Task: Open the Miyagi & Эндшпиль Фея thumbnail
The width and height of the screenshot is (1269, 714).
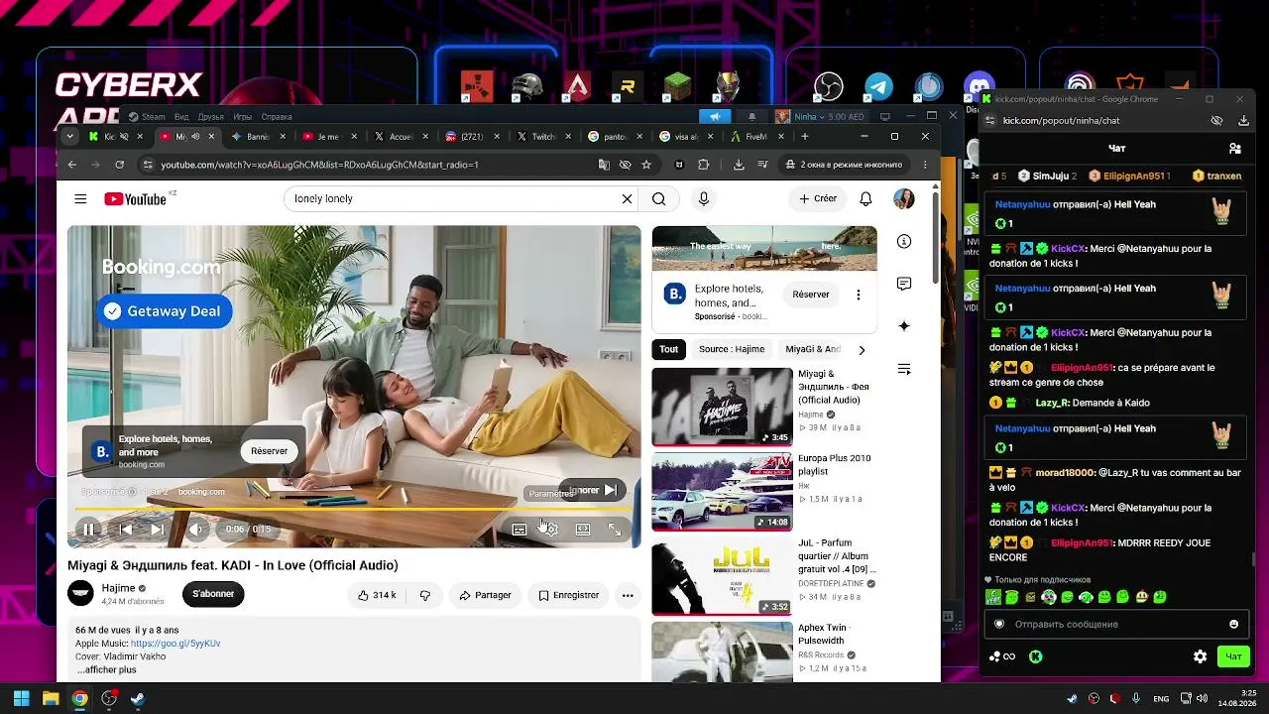Action: (x=722, y=407)
